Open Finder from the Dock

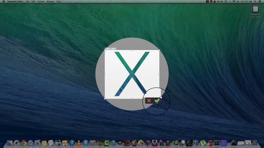coord(9,143)
